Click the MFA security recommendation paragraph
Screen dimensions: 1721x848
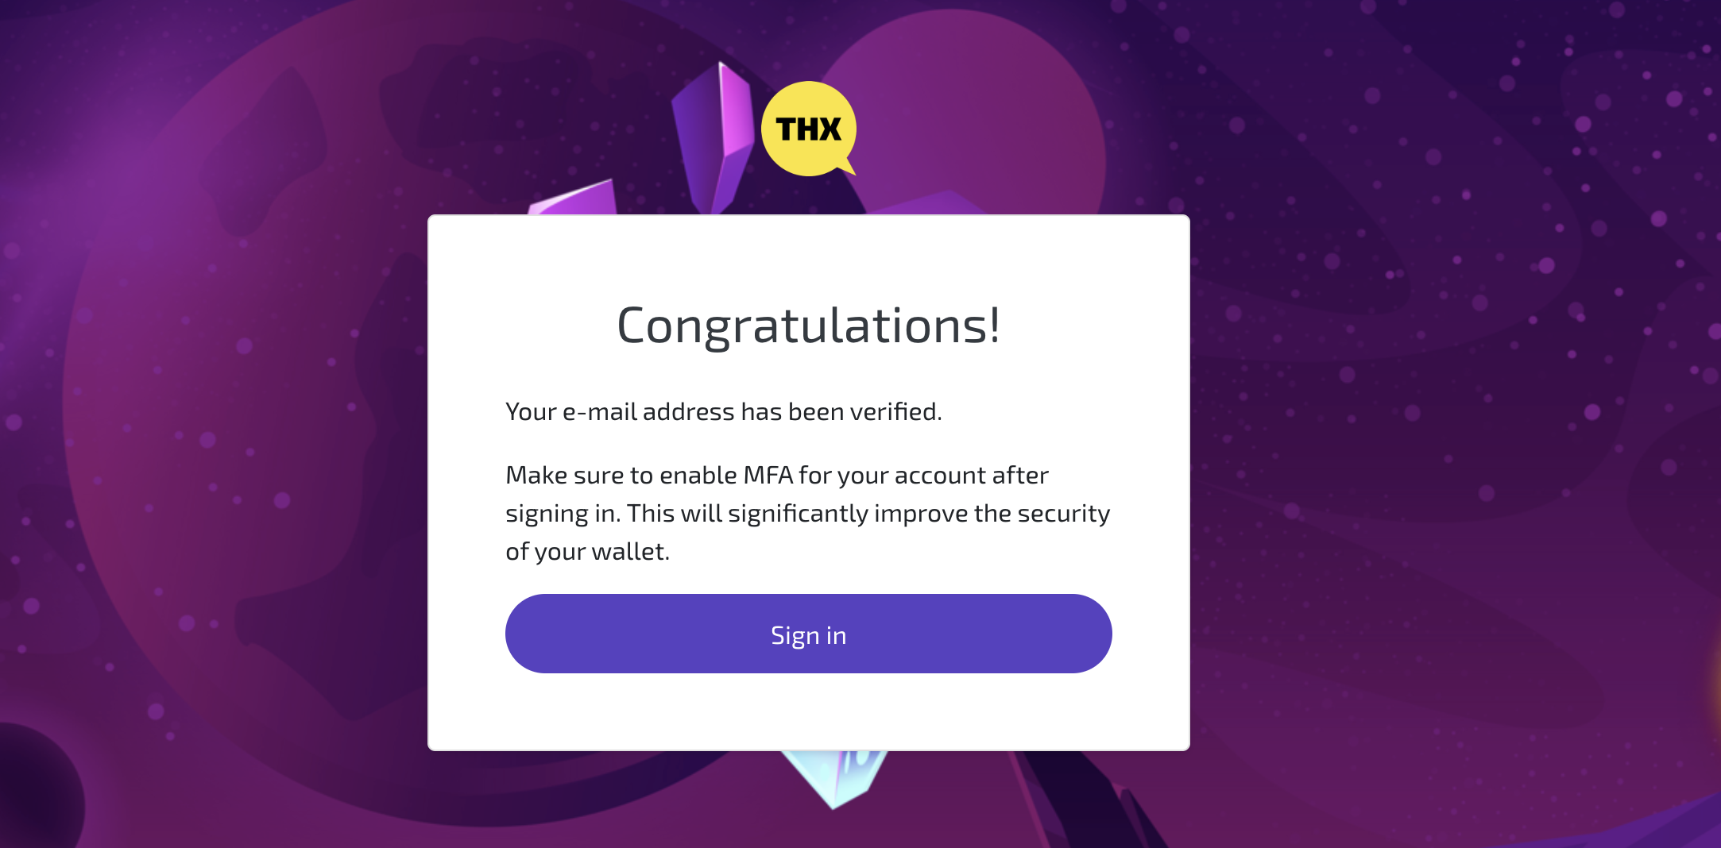(x=808, y=513)
